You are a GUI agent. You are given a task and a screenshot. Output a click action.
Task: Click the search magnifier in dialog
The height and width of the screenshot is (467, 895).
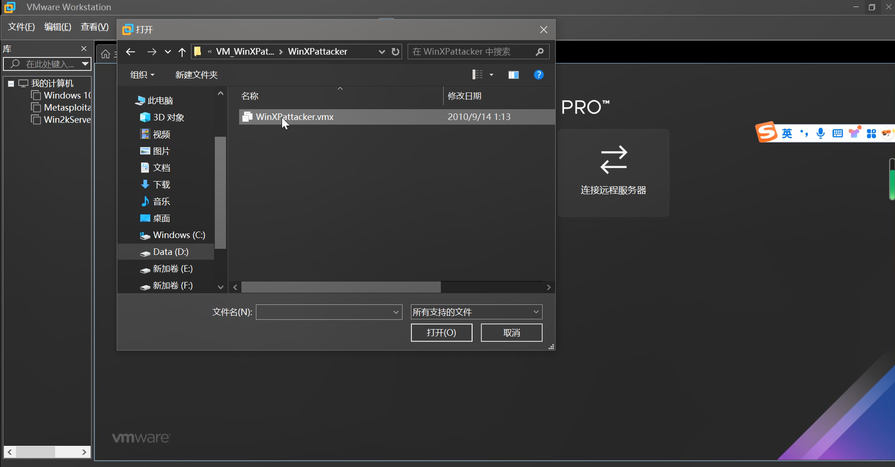point(540,52)
